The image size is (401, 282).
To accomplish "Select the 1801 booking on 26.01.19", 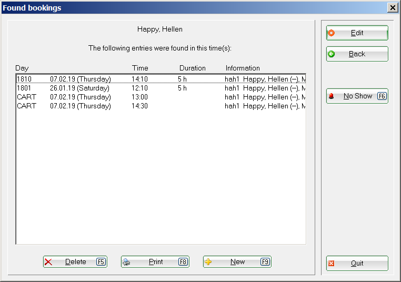I will (x=161, y=88).
